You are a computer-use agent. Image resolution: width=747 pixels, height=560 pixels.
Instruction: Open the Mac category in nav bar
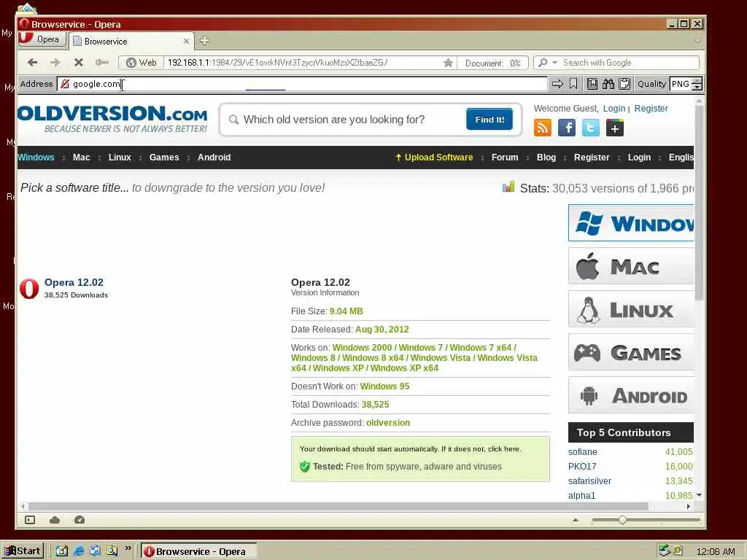[82, 157]
